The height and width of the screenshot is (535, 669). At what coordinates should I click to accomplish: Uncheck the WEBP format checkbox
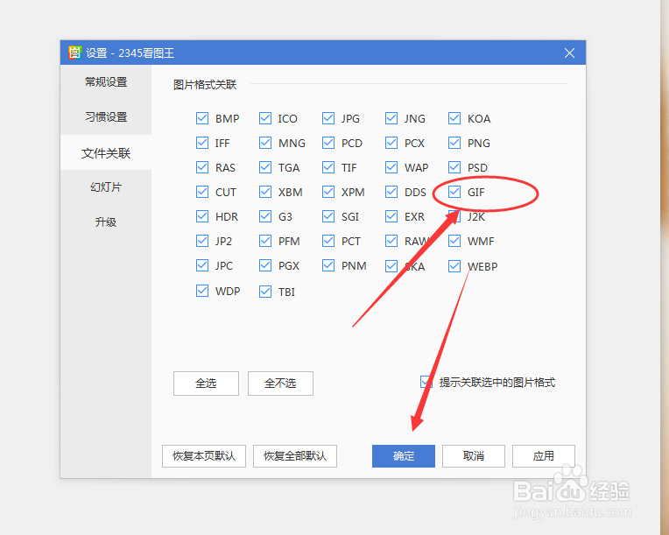(454, 266)
